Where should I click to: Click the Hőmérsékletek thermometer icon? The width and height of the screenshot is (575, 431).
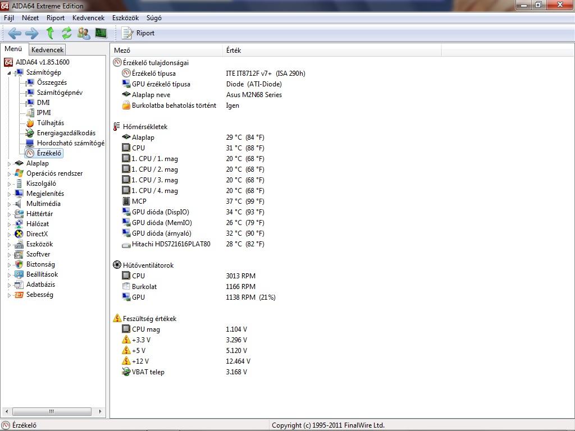(117, 127)
